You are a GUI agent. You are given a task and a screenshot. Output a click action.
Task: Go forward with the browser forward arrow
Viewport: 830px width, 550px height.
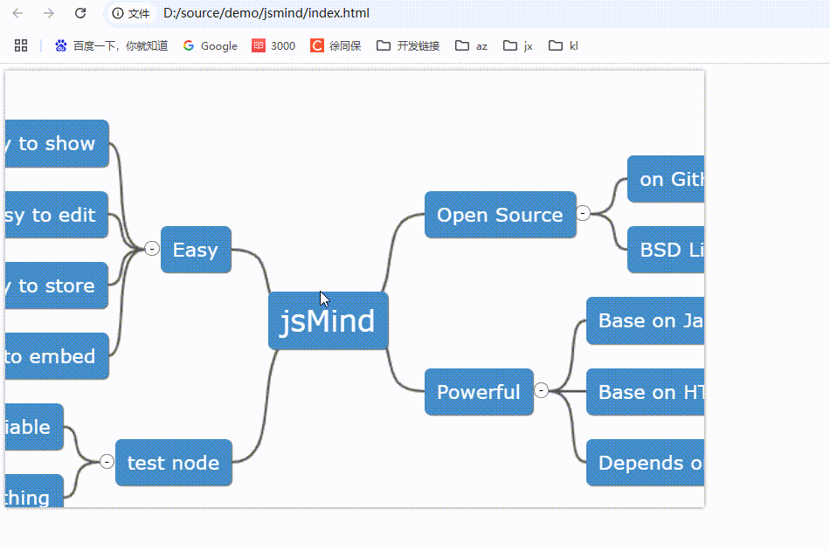[49, 13]
